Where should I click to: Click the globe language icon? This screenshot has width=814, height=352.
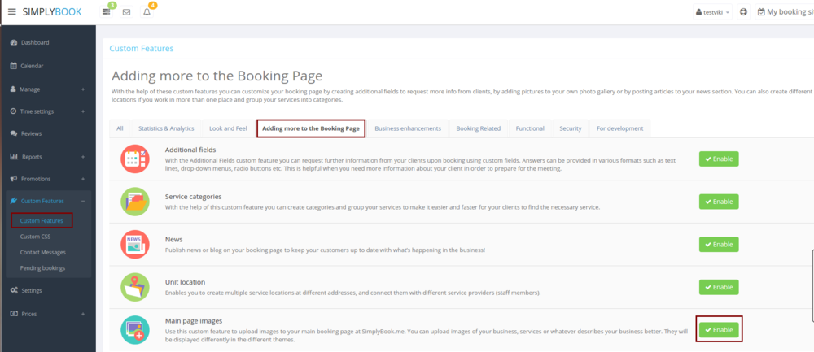click(x=743, y=12)
